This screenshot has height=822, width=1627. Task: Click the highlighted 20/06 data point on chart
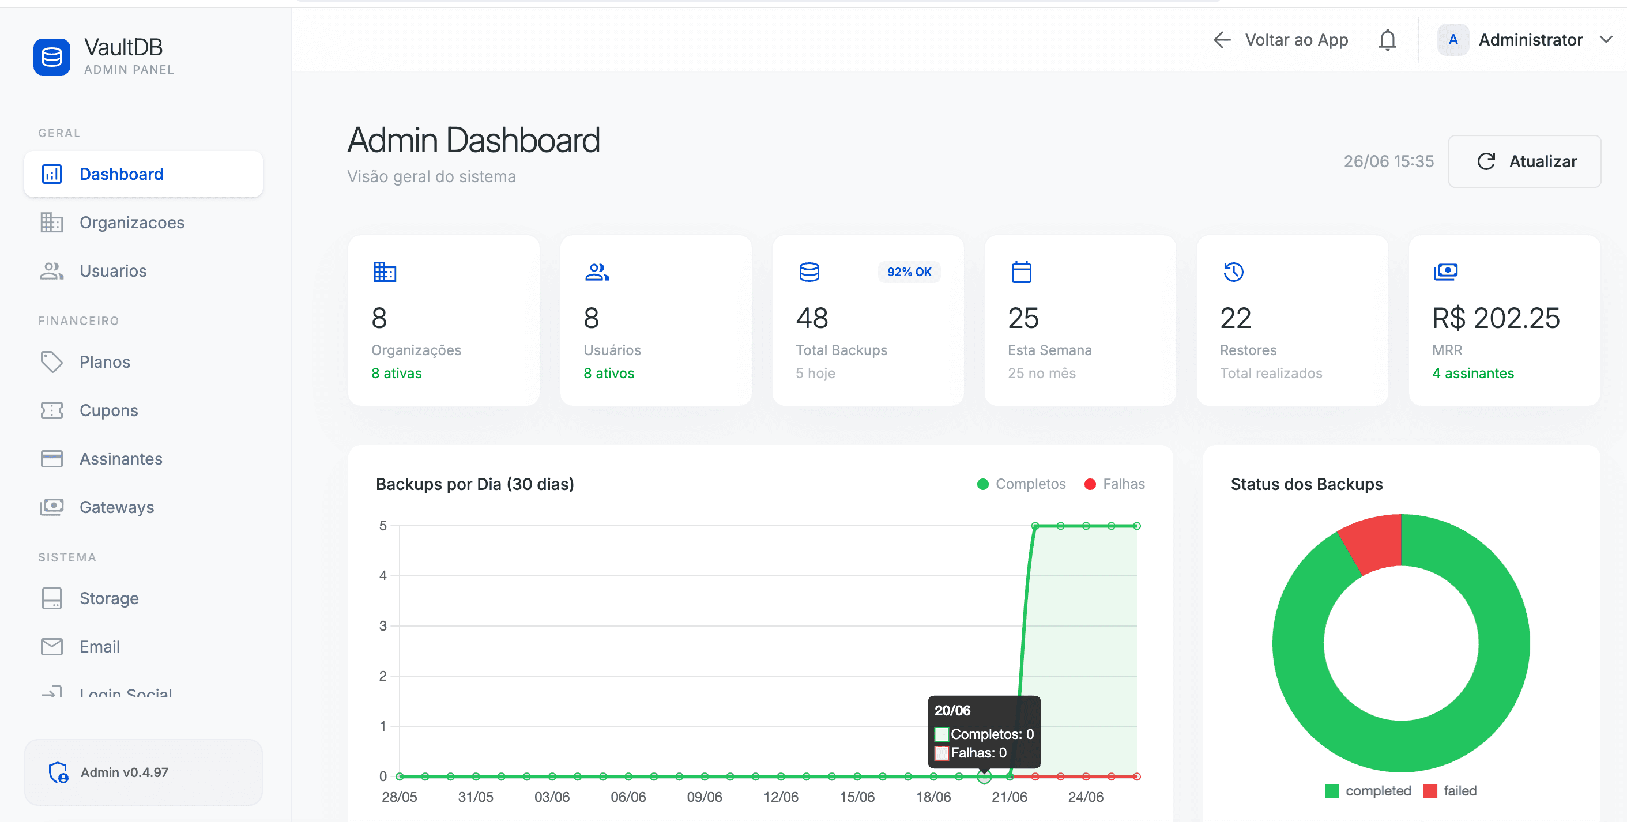coord(984,776)
